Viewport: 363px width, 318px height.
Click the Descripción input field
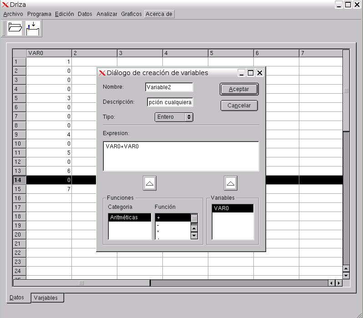[170, 102]
